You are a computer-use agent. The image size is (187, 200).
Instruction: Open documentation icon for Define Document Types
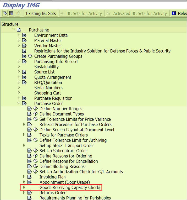coord(30,114)
